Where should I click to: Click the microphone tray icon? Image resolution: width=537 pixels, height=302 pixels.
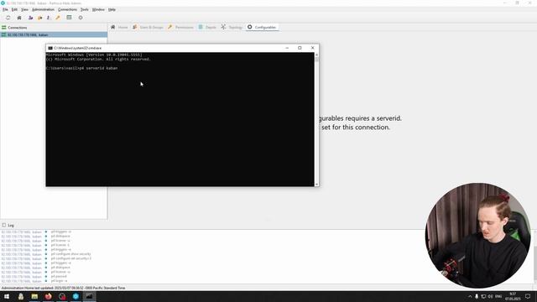tap(477, 296)
